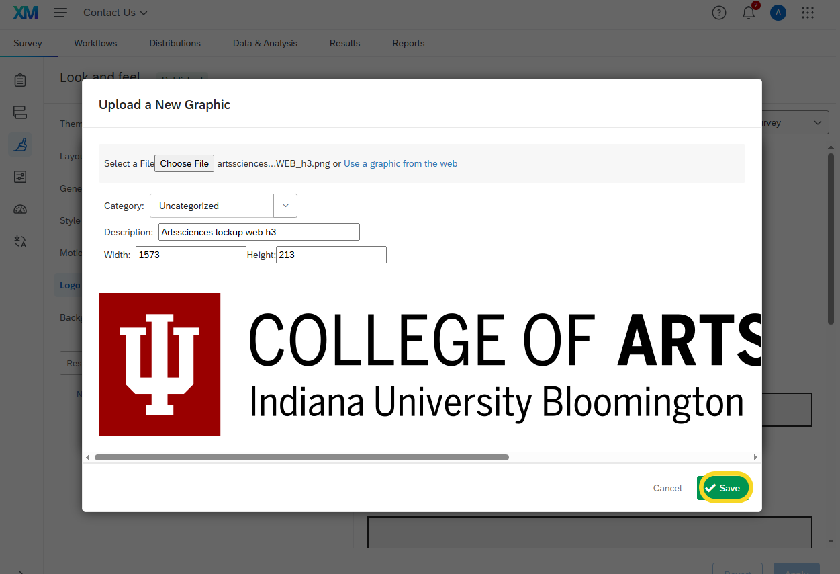Expand the Contact Us survey name dropdown
The image size is (840, 574).
point(115,13)
